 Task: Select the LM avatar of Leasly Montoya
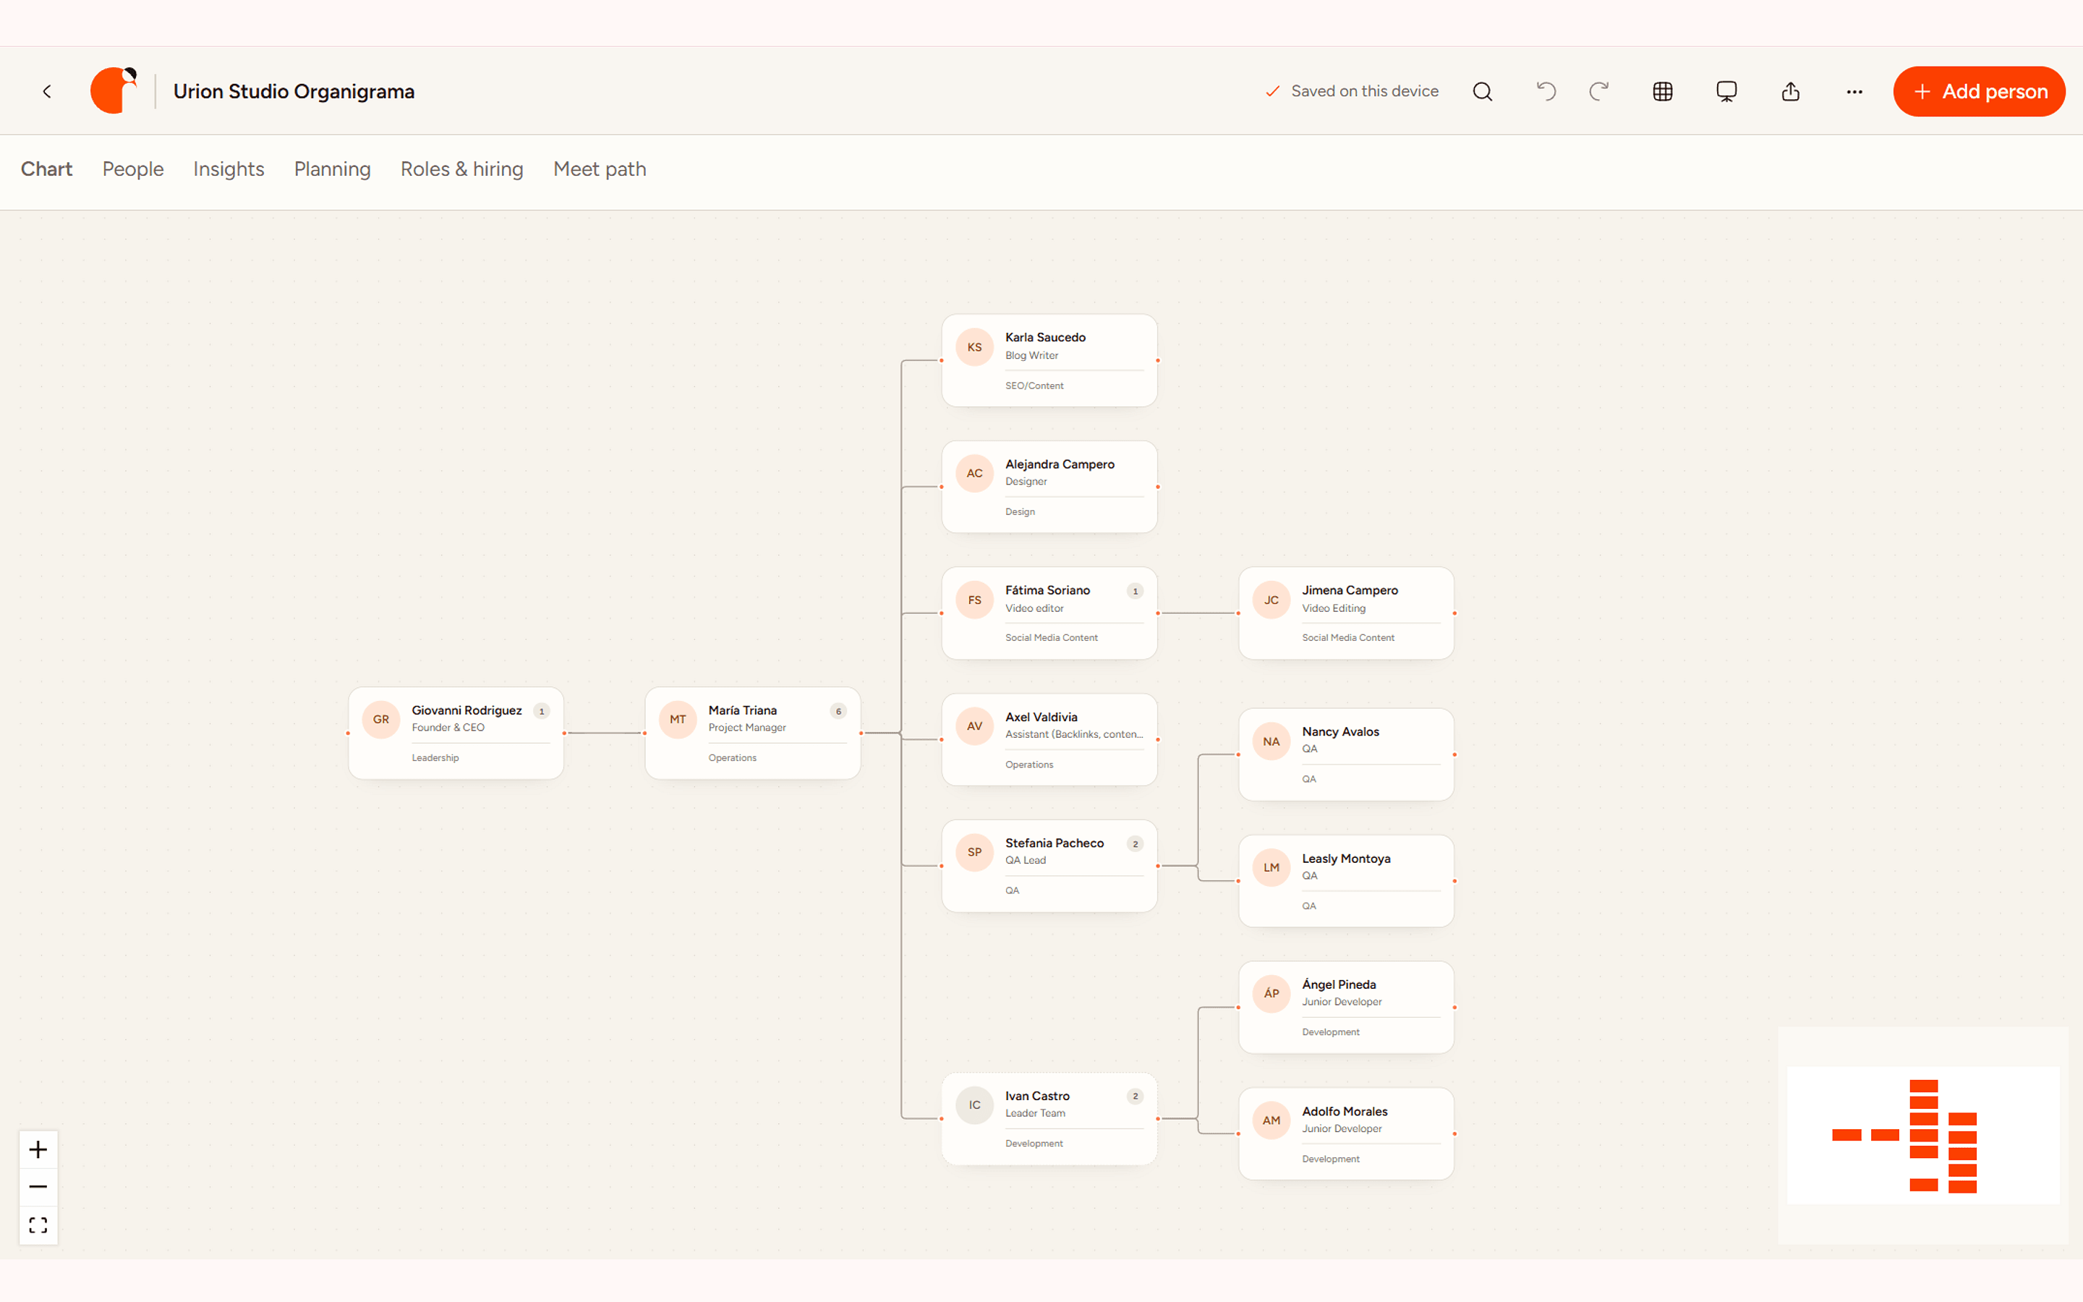(x=1271, y=868)
